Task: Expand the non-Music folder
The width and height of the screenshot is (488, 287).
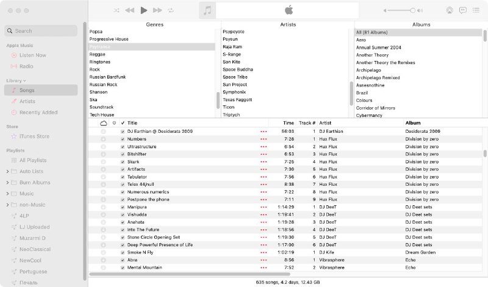Action: click(7, 205)
